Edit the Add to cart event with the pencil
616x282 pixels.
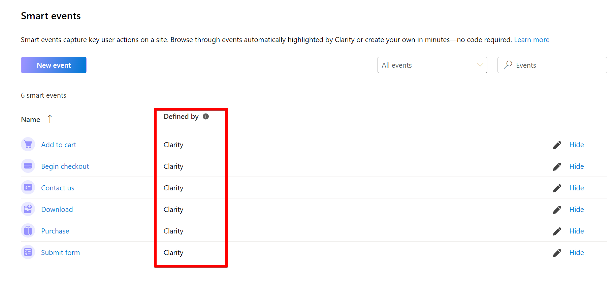click(x=557, y=145)
